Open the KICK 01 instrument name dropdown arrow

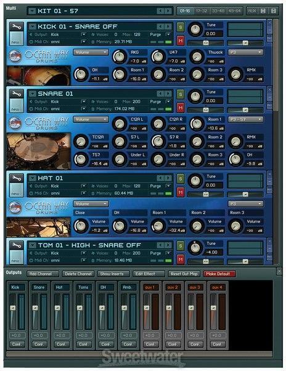(32, 27)
